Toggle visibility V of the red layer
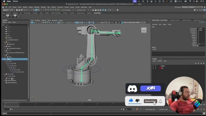Screen dimensions: 206x116 tap(153, 68)
